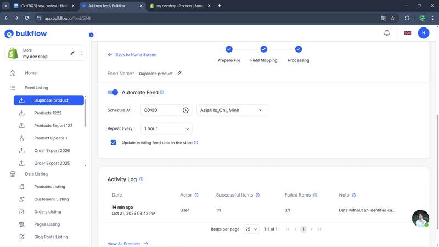Viewport: 439px width, 247px height.
Task: Change language using the flag icon
Action: pos(408,33)
